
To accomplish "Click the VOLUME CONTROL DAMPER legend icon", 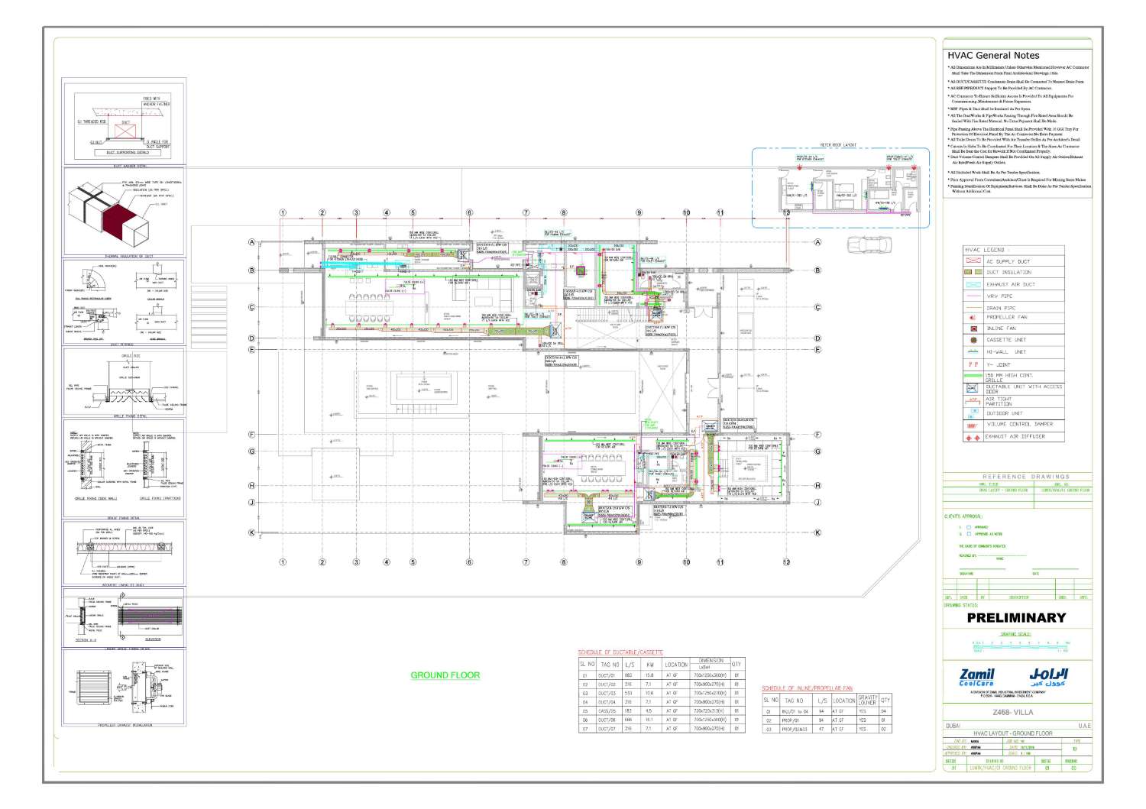I will (x=972, y=425).
